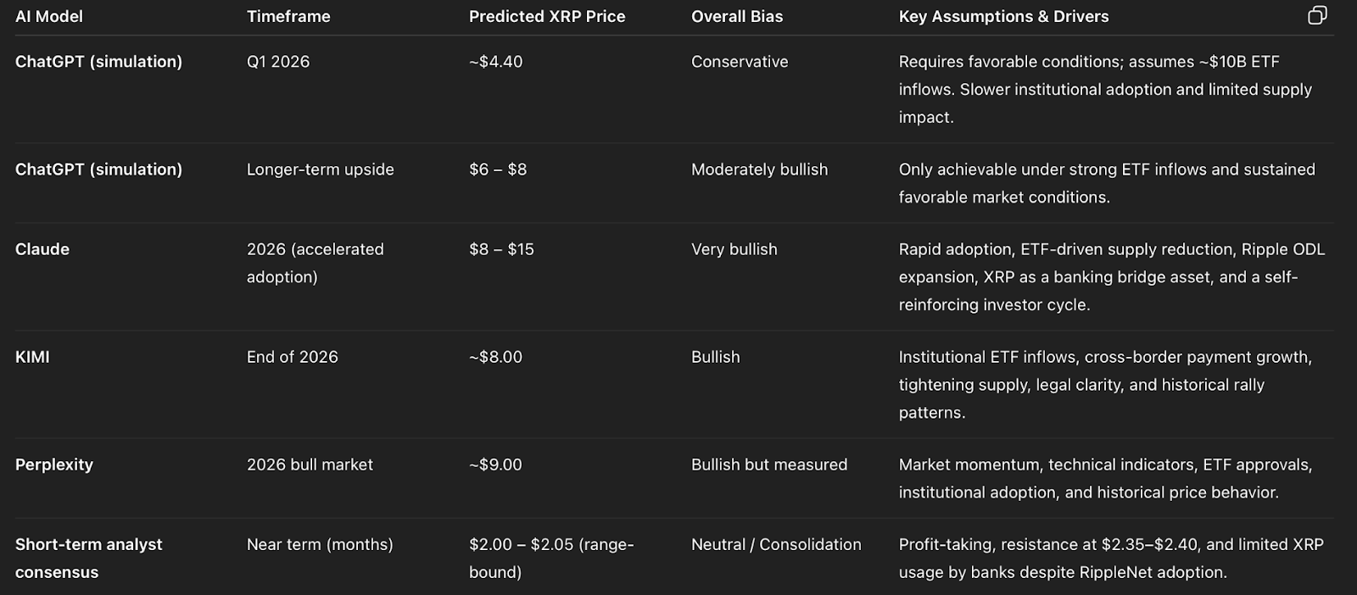This screenshot has height=595, width=1357.
Task: Click the Q1 2026 timeframe cell
Action: [x=278, y=62]
